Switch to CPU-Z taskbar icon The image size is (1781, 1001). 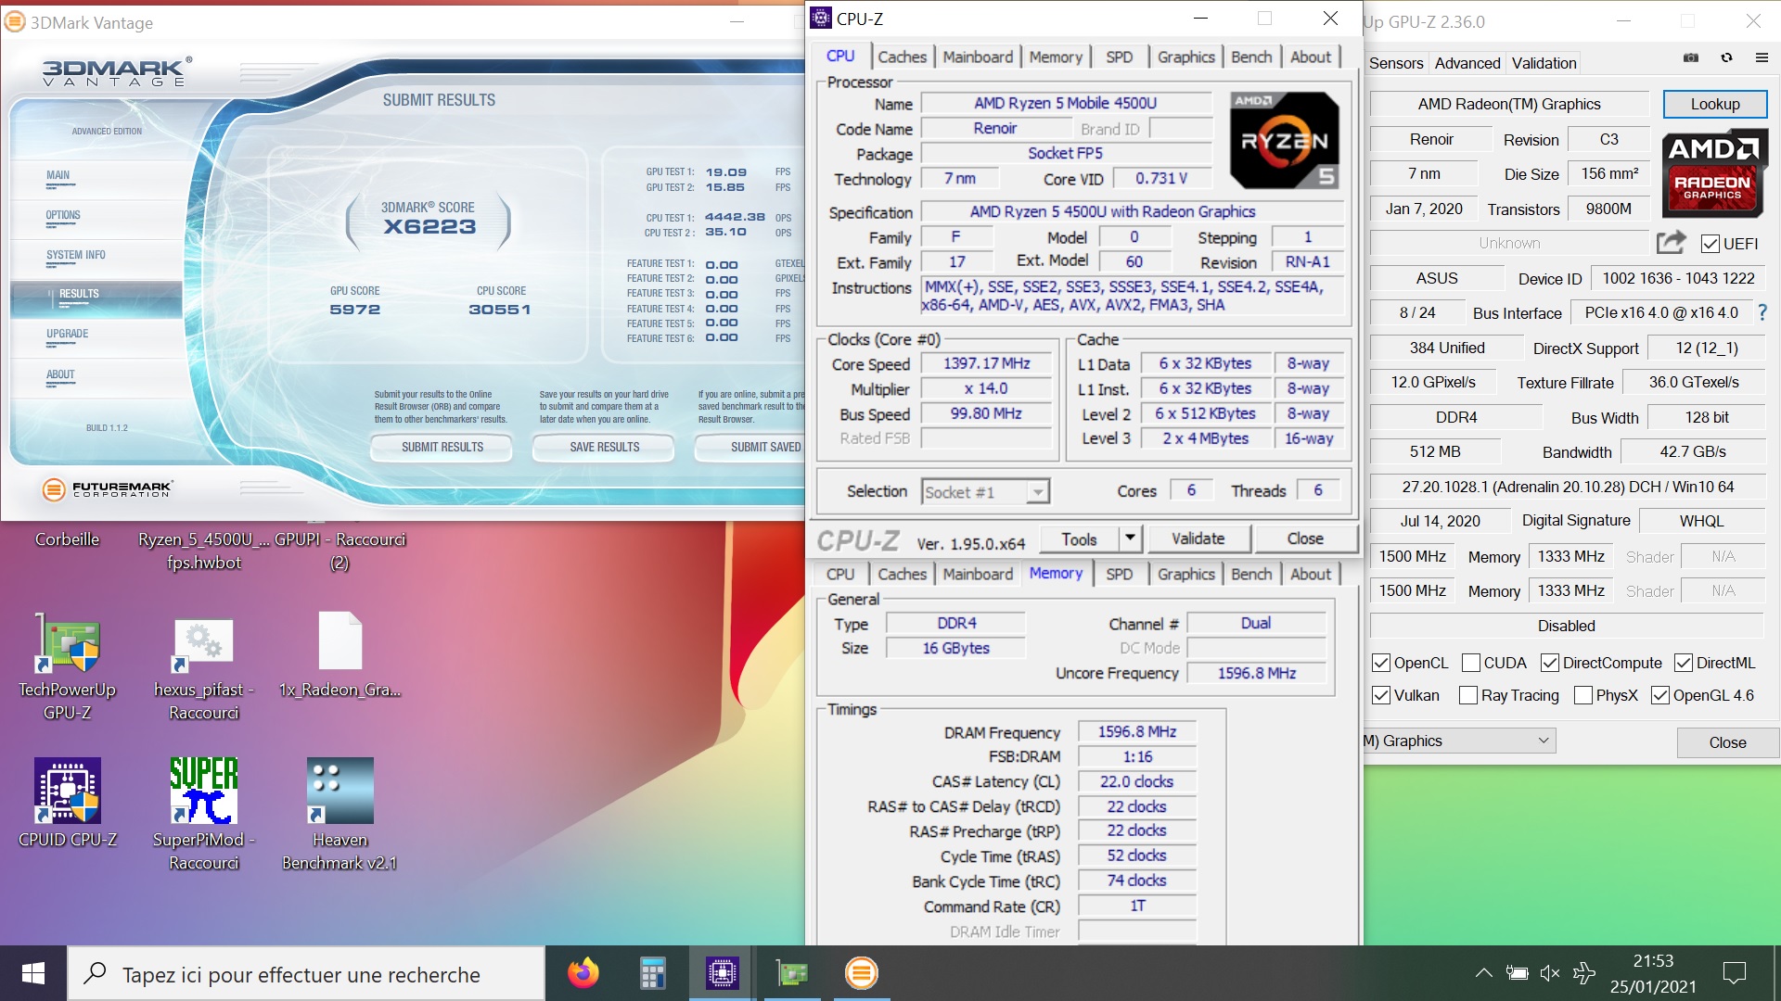pos(722,973)
